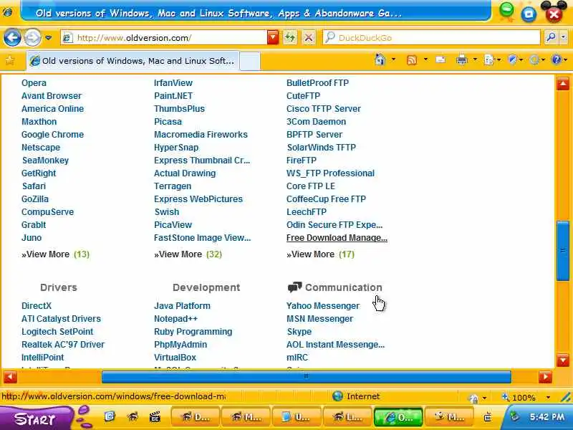Switch to the 'D...' taskbar window
The width and height of the screenshot is (573, 430).
click(x=196, y=417)
